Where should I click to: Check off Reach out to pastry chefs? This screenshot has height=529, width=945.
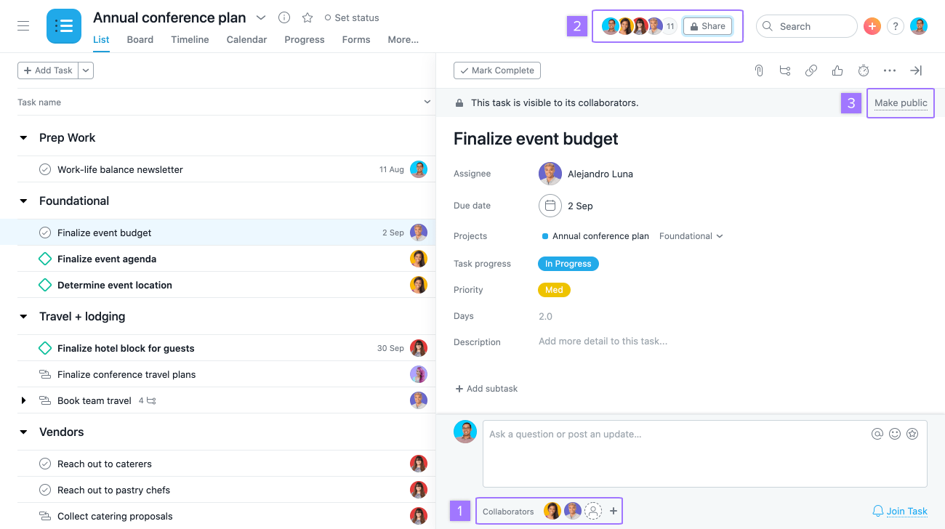[44, 490]
